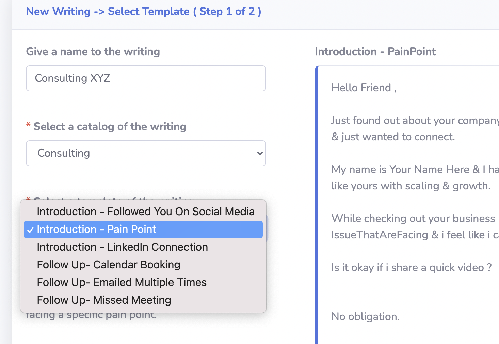Click the blue left border of preview panel
Image resolution: width=499 pixels, height=344 pixels.
point(317,204)
